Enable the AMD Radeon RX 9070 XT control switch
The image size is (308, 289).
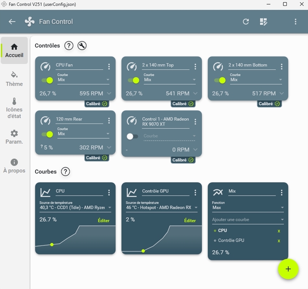(x=132, y=136)
